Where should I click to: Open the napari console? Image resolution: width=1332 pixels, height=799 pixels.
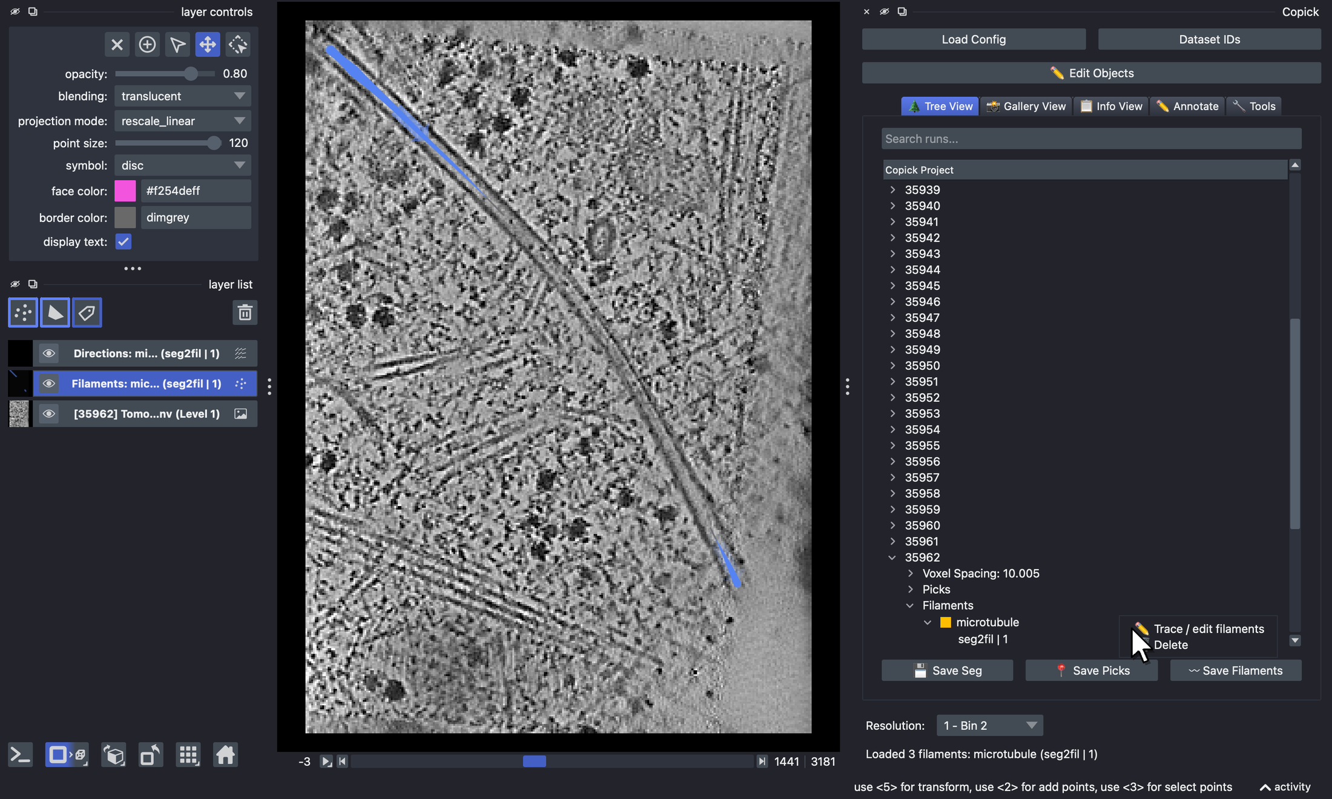[20, 755]
